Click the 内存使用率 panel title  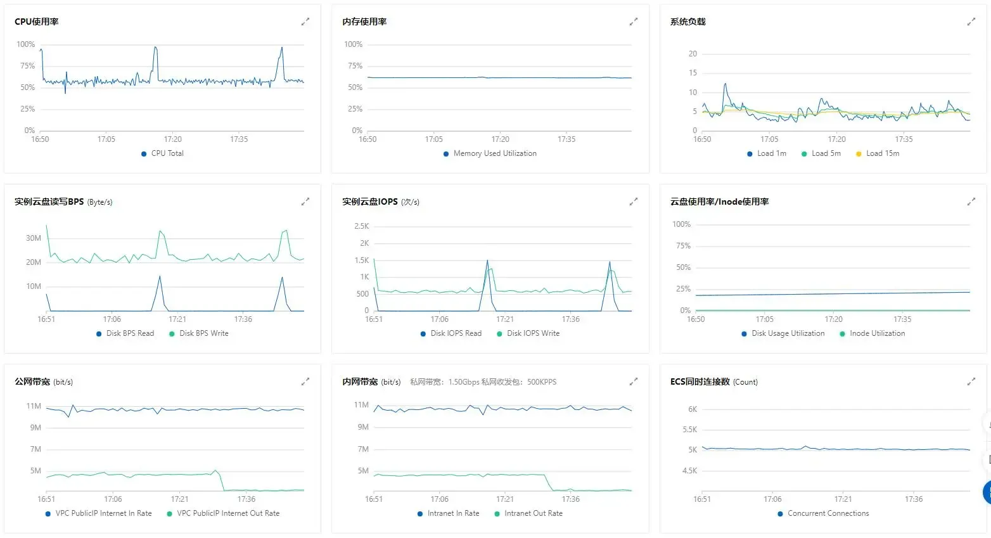(364, 22)
